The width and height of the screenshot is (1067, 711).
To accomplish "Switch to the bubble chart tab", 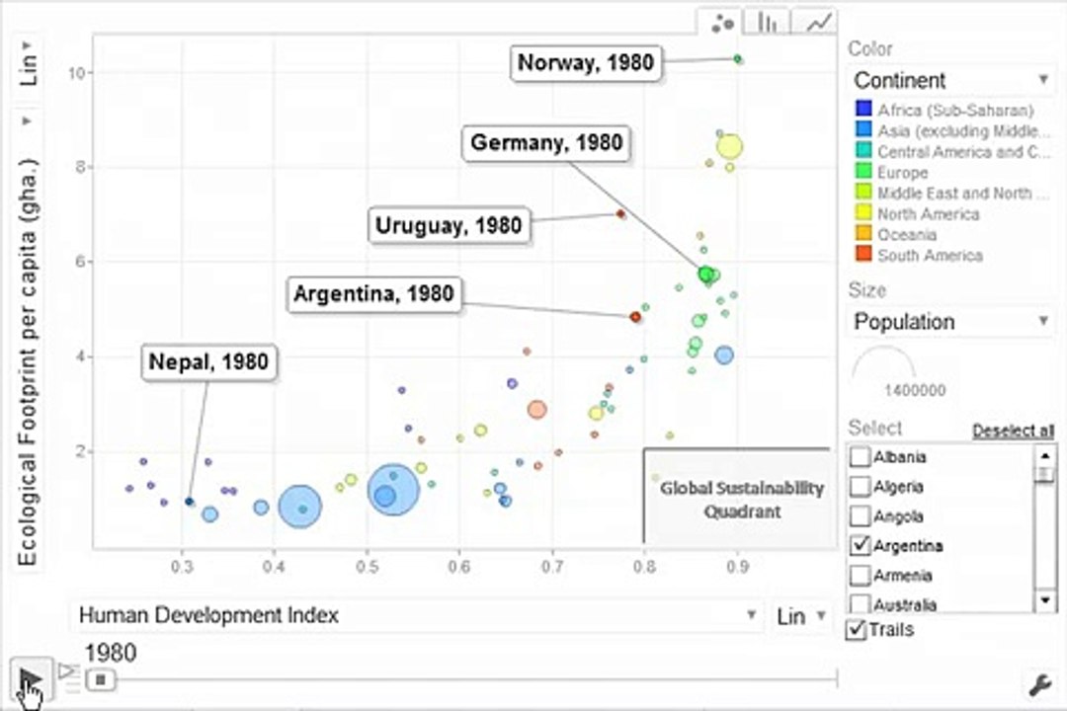I will tap(722, 23).
